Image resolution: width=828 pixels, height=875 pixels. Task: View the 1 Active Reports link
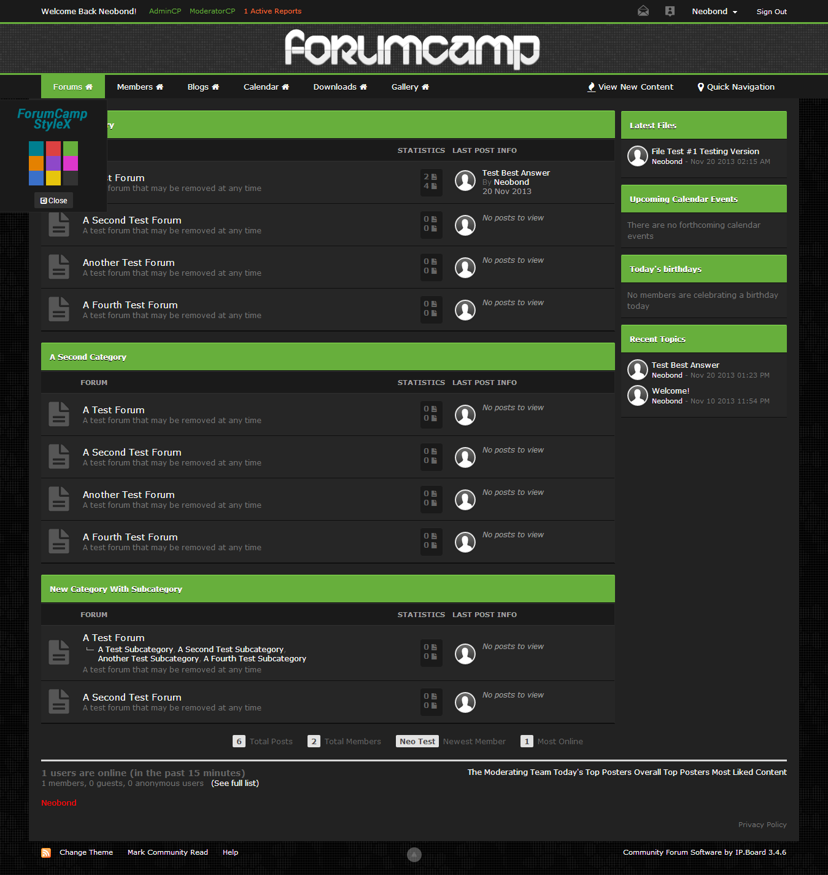pyautogui.click(x=273, y=11)
